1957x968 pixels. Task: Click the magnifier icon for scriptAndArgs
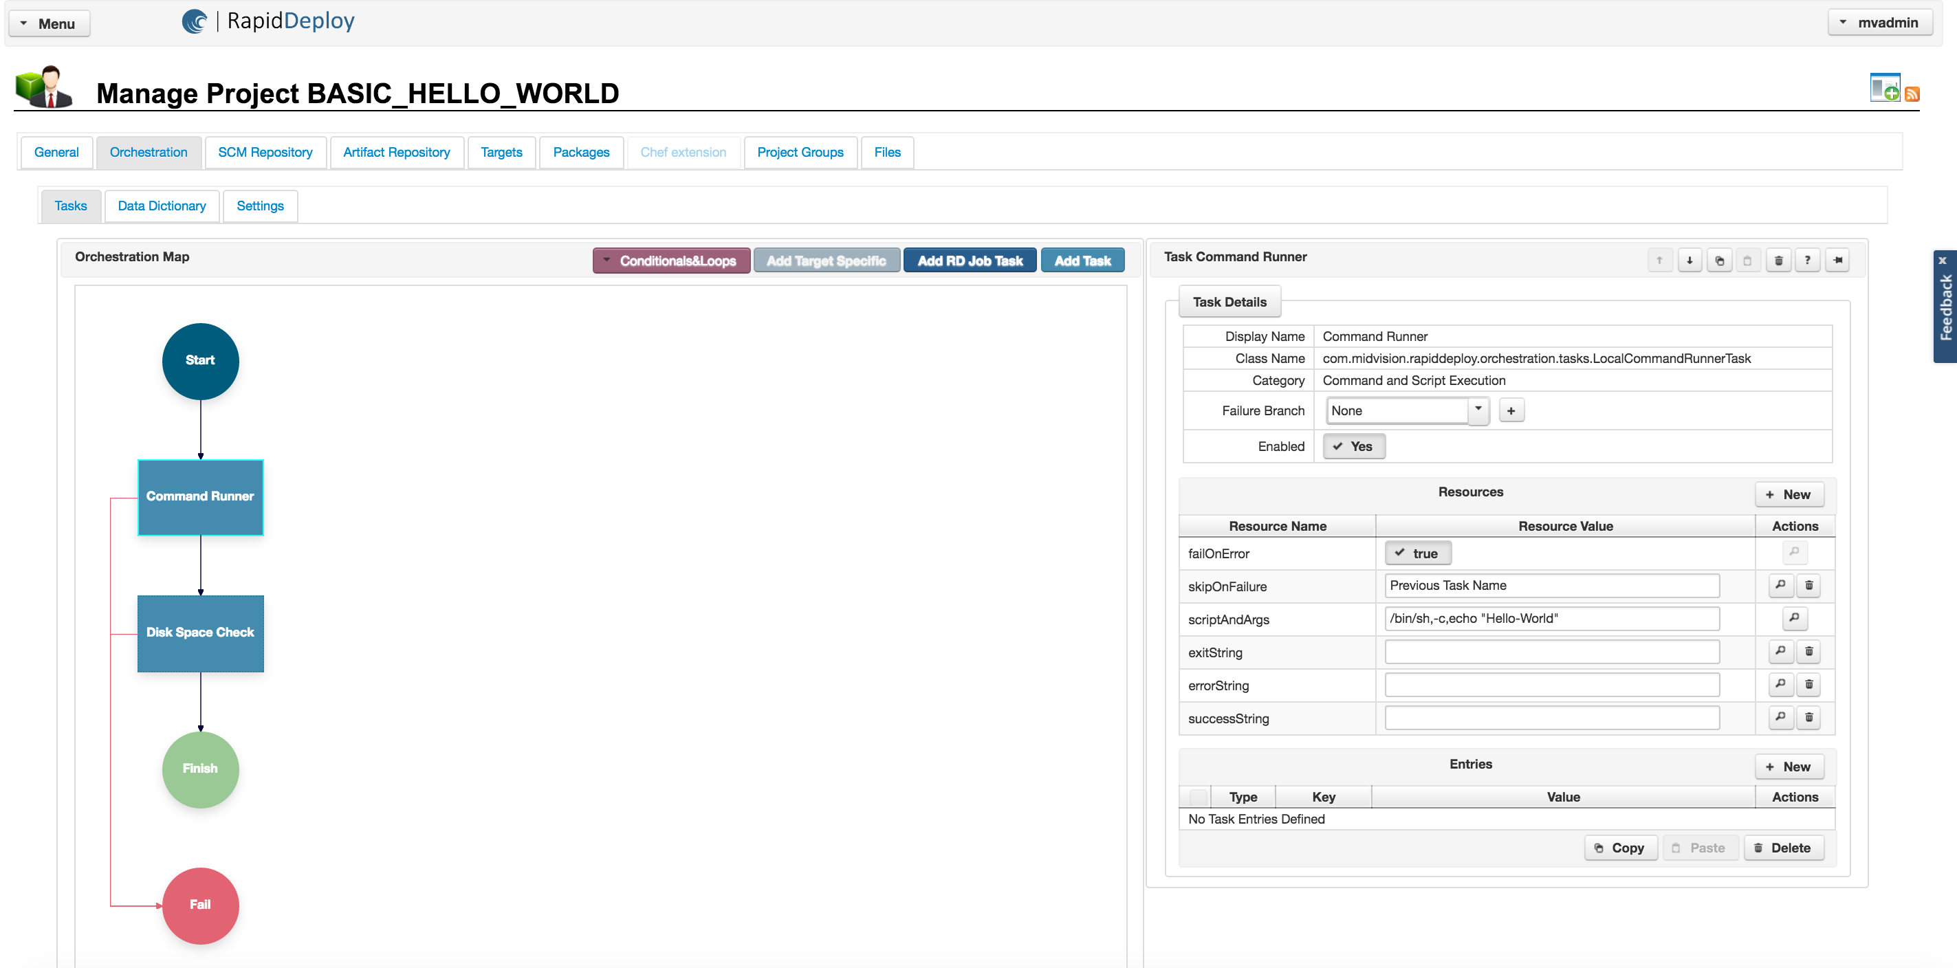[1795, 618]
